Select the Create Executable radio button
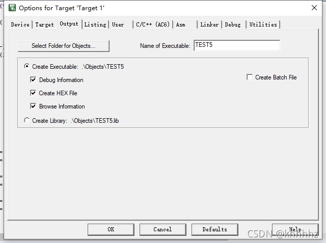 coord(26,66)
